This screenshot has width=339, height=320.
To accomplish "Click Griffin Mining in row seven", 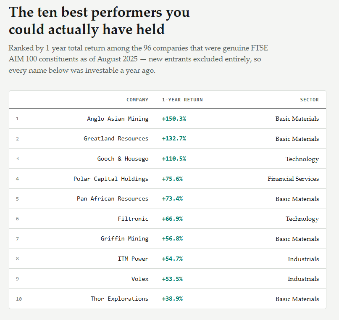I will click(x=124, y=239).
